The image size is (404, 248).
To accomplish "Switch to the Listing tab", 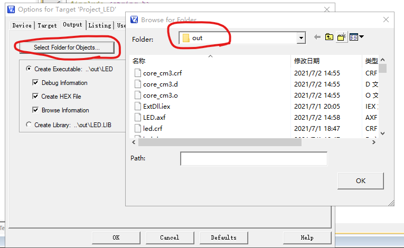I will click(100, 25).
